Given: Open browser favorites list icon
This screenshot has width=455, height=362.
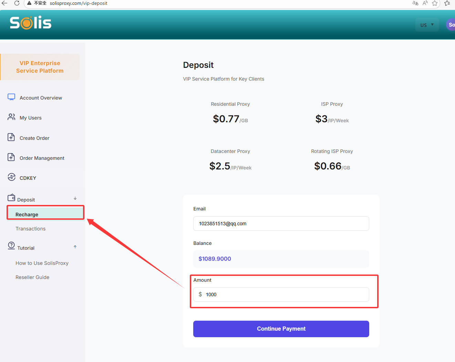Looking at the screenshot, I should [447, 3].
